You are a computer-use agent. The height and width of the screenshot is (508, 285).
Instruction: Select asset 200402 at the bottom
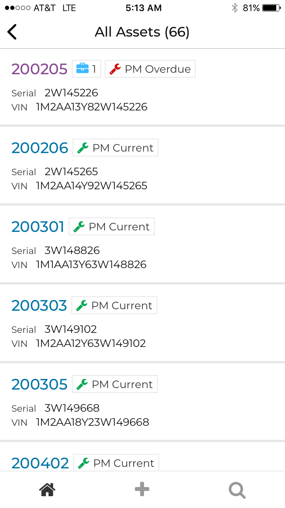pos(40,463)
